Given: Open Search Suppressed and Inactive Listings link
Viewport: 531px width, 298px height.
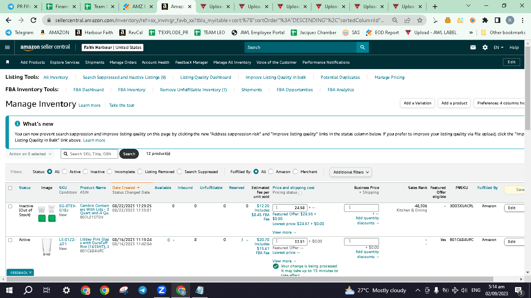Looking at the screenshot, I should [x=124, y=77].
